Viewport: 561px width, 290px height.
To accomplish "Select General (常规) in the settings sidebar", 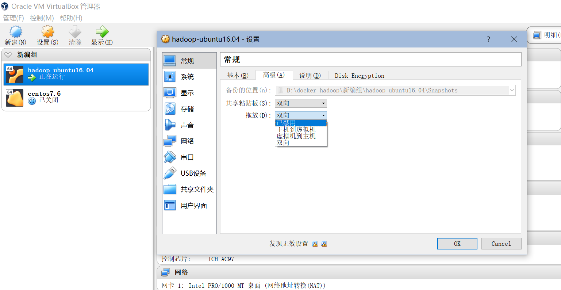I will [x=189, y=61].
